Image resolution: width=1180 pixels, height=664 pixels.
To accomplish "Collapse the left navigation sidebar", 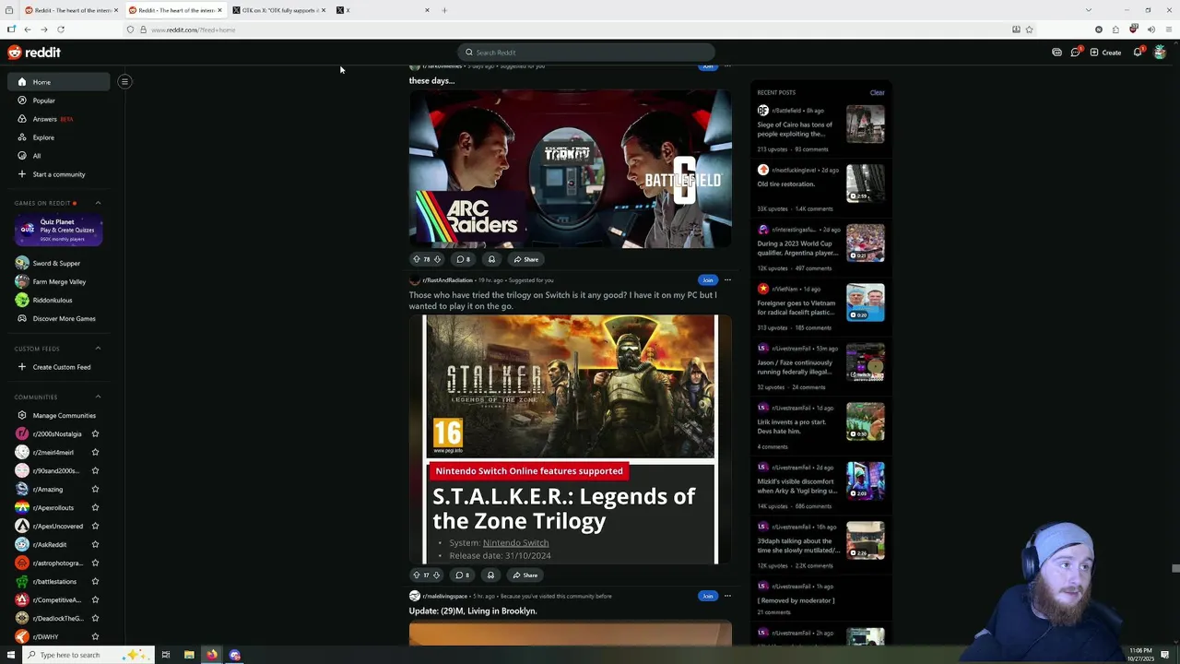I will tap(124, 81).
